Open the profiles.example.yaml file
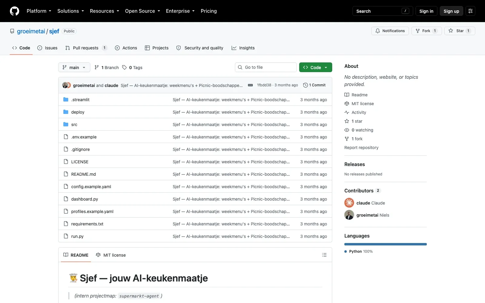 click(92, 211)
